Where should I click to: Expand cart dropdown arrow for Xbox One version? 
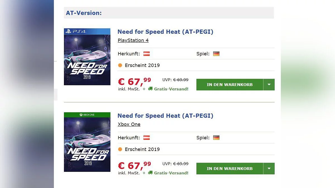(269, 169)
